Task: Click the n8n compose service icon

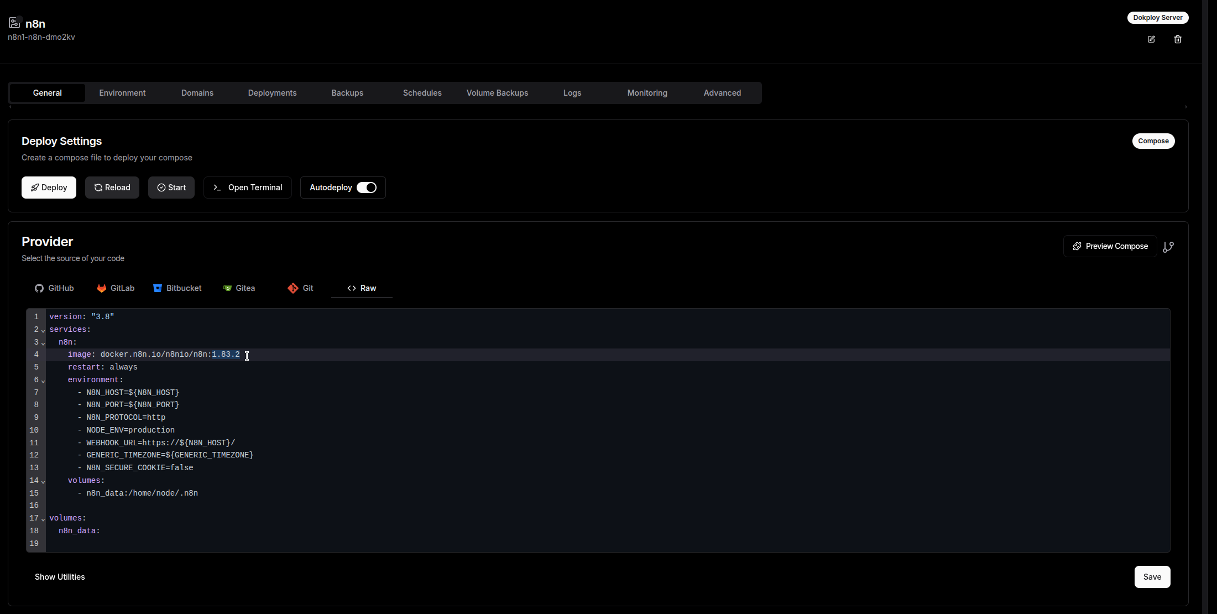Action: click(x=14, y=23)
